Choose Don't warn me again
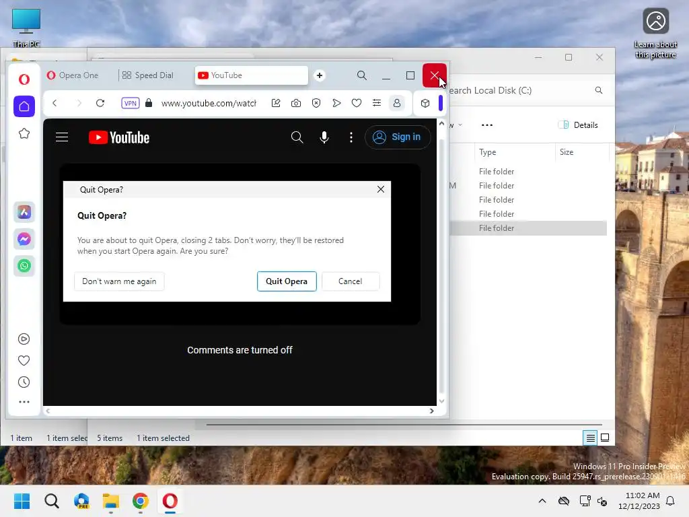The height and width of the screenshot is (517, 689). [119, 281]
